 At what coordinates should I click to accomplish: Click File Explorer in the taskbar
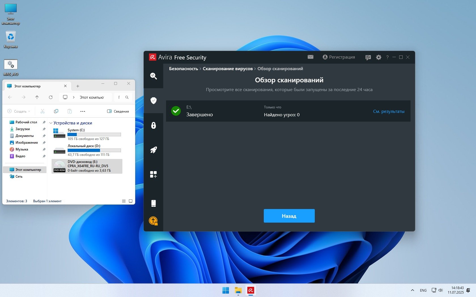tap(238, 290)
